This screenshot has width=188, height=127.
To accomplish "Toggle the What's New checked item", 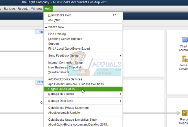I will pyautogui.click(x=83, y=27).
